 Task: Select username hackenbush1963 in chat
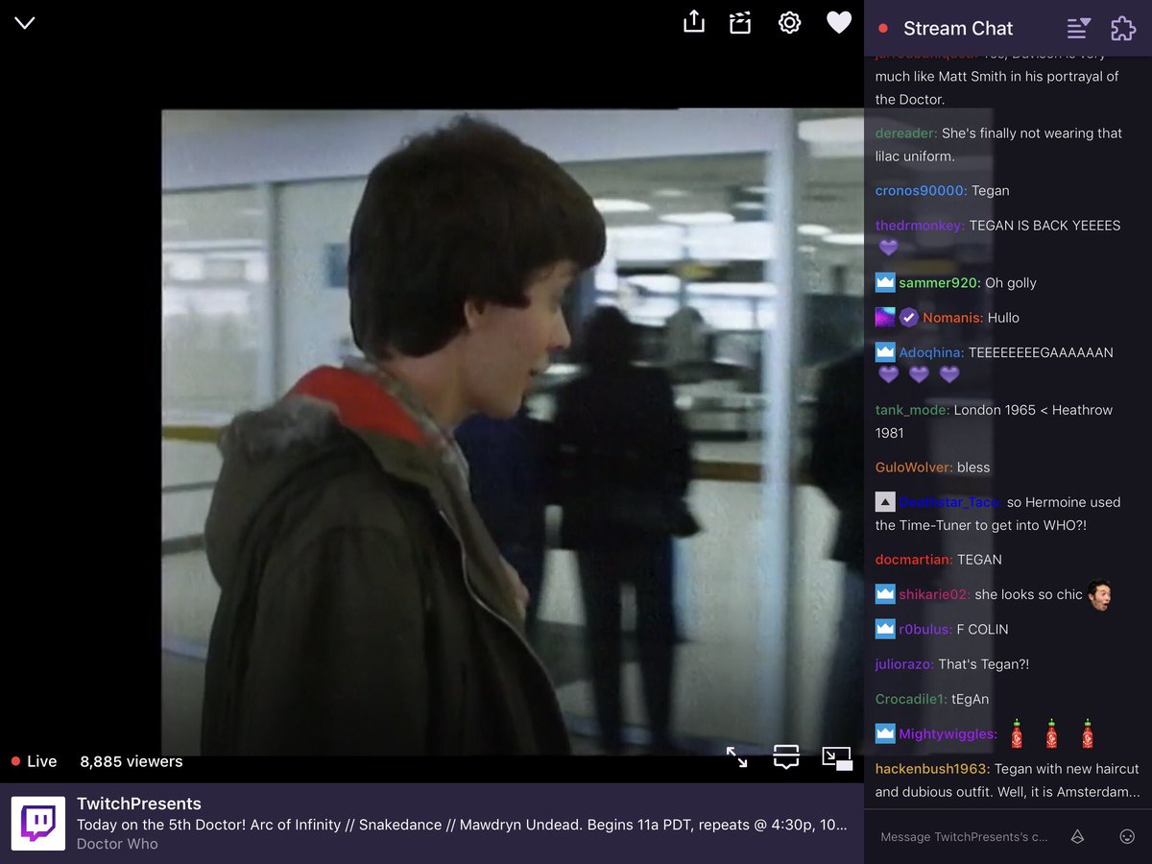(932, 769)
